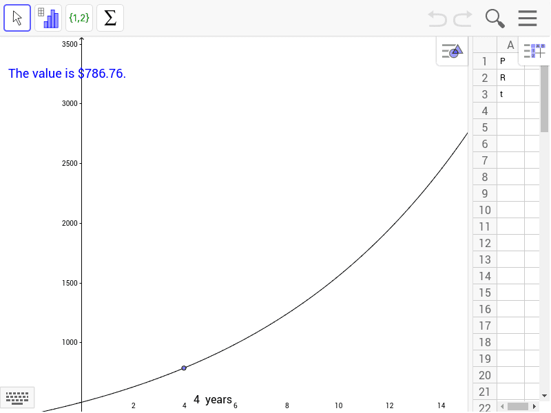Click the Undo arrow
The height and width of the screenshot is (413, 551).
437,18
